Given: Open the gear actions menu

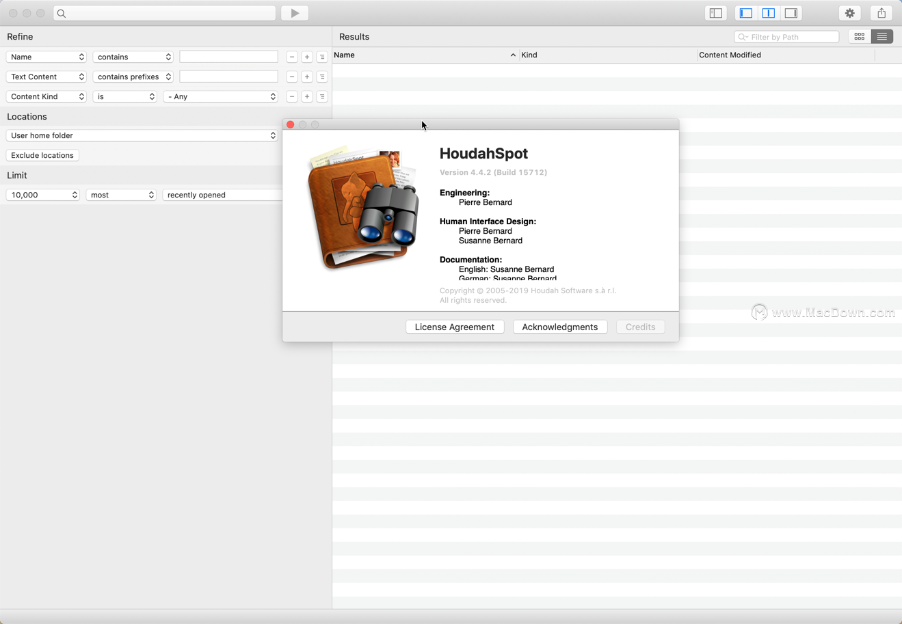Looking at the screenshot, I should coord(850,13).
